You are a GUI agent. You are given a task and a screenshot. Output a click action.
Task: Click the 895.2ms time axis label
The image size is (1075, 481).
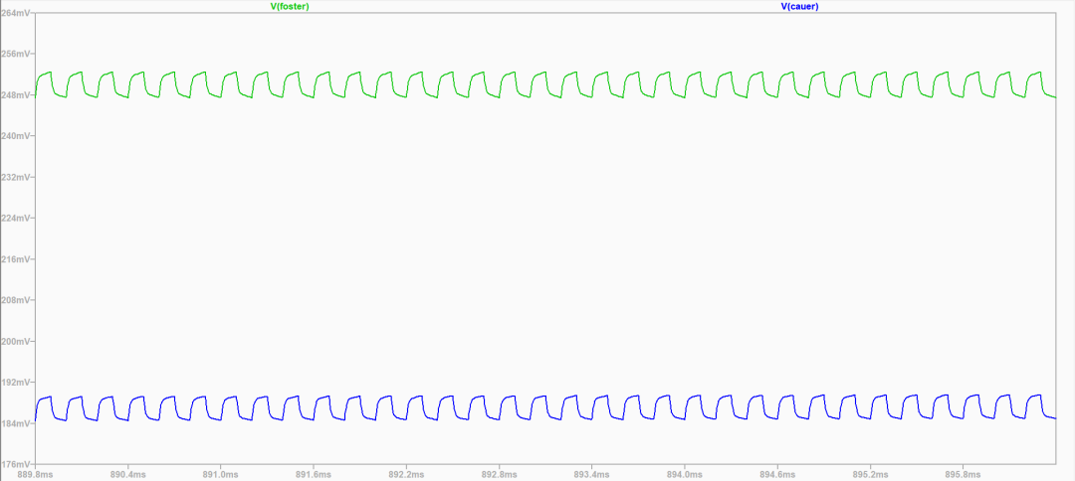[x=871, y=474]
